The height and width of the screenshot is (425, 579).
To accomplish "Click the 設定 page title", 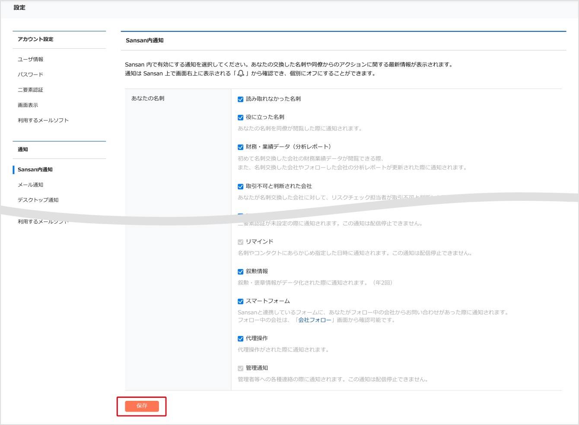I will click(x=19, y=7).
